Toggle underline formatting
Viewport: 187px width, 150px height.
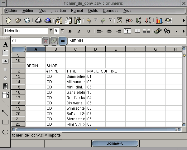pos(89,31)
